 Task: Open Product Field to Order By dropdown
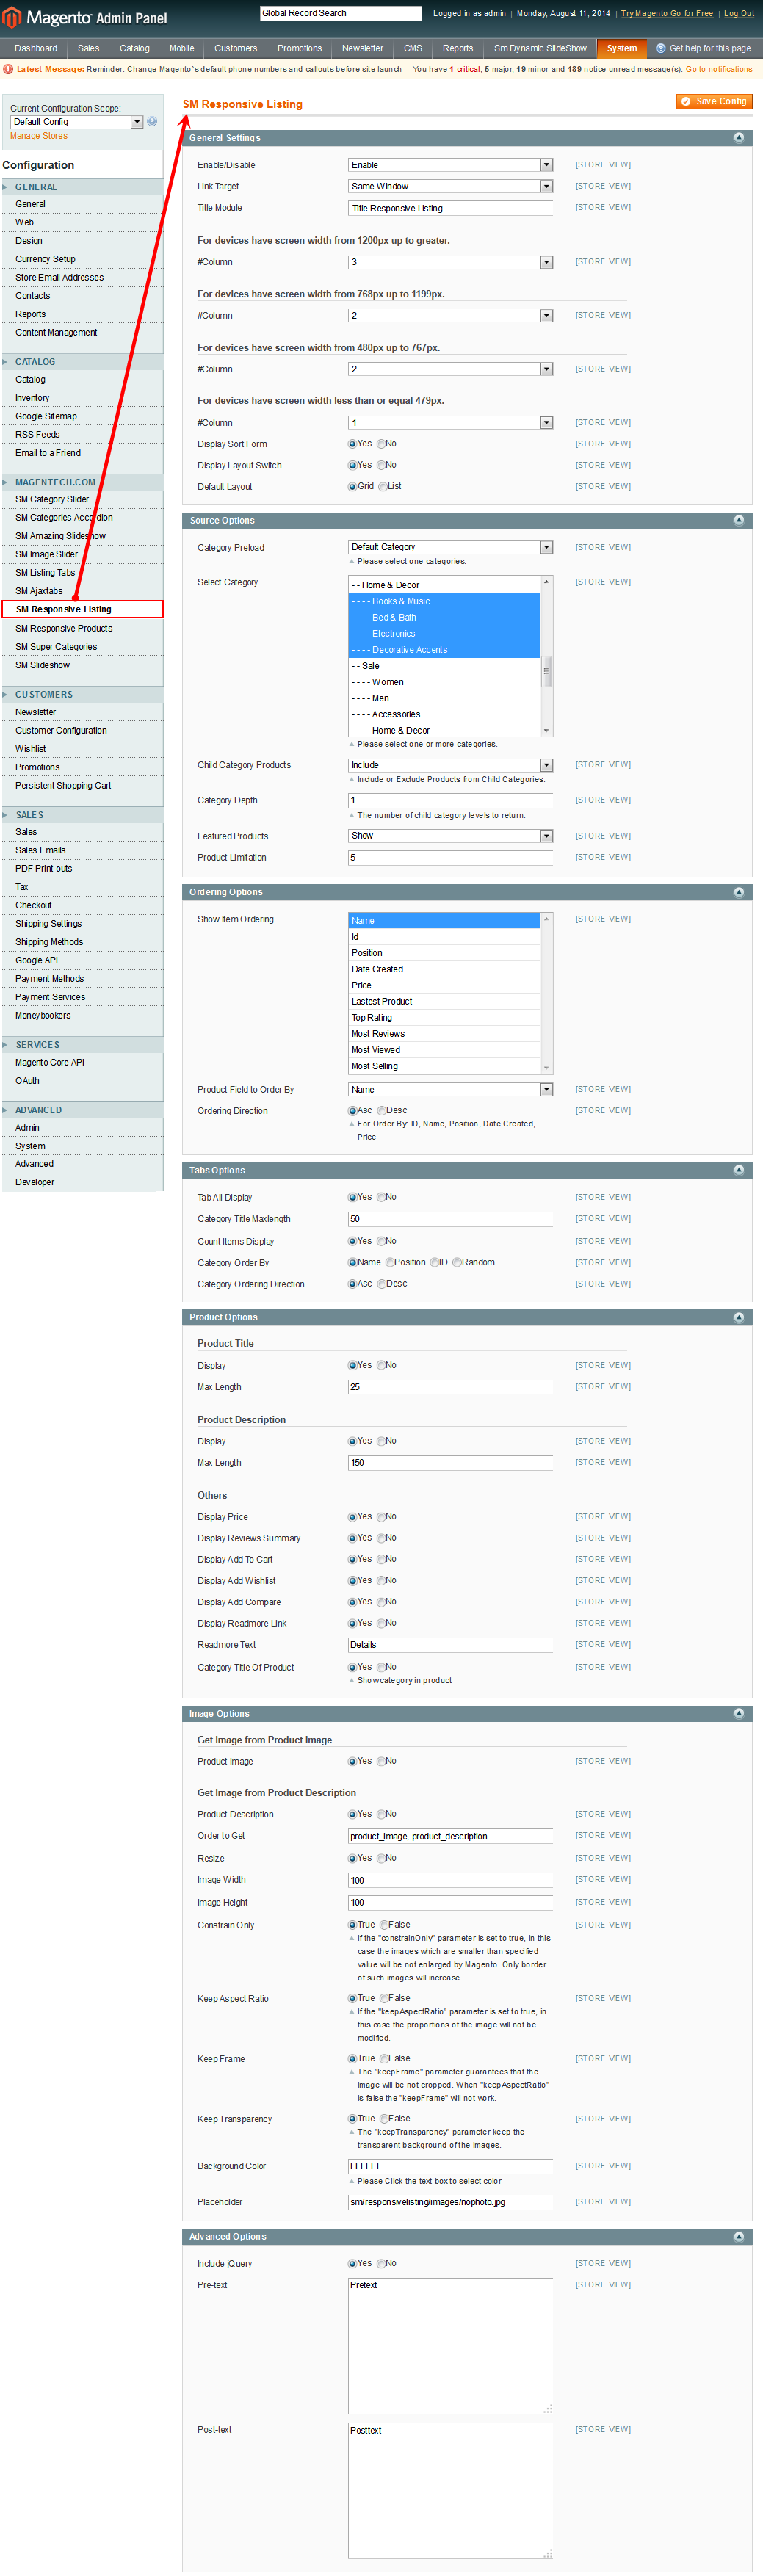click(450, 1090)
